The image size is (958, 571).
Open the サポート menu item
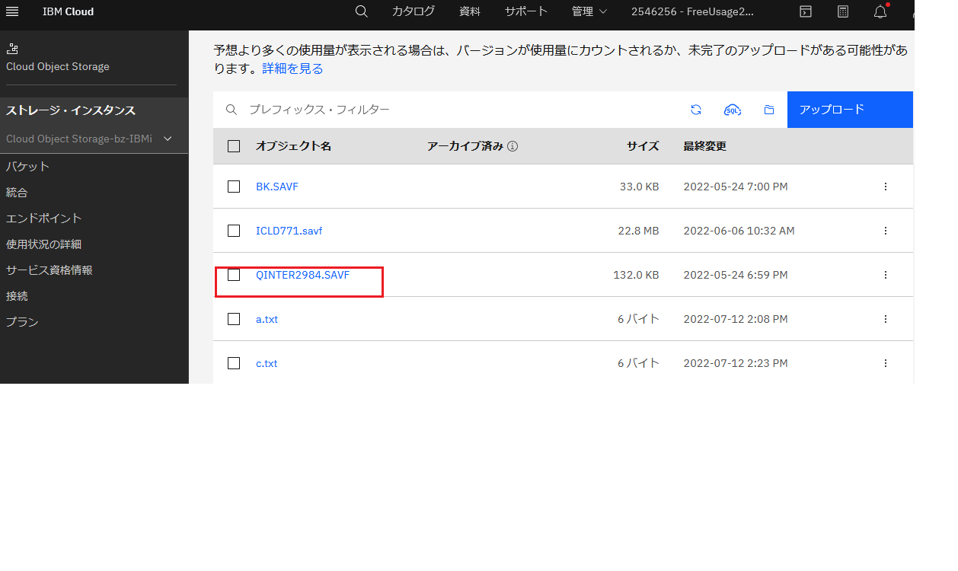[525, 11]
